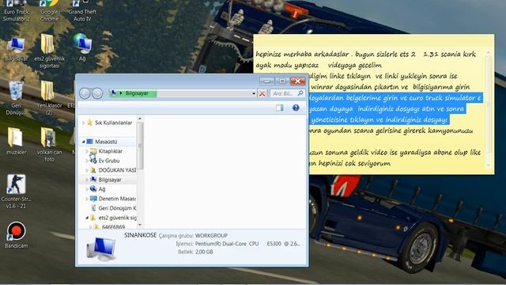Click the computer icon in details pane
The width and height of the screenshot is (506, 285).
pyautogui.click(x=100, y=249)
